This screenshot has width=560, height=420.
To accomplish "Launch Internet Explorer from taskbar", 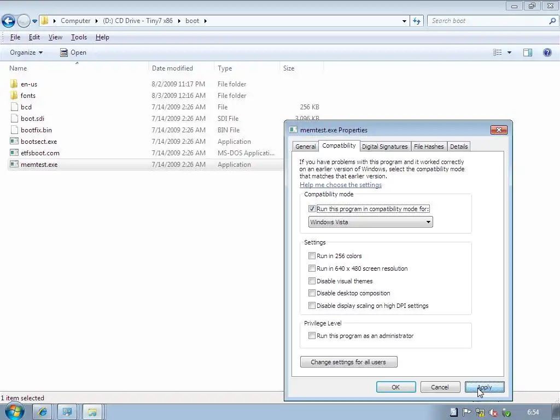I will [42, 412].
